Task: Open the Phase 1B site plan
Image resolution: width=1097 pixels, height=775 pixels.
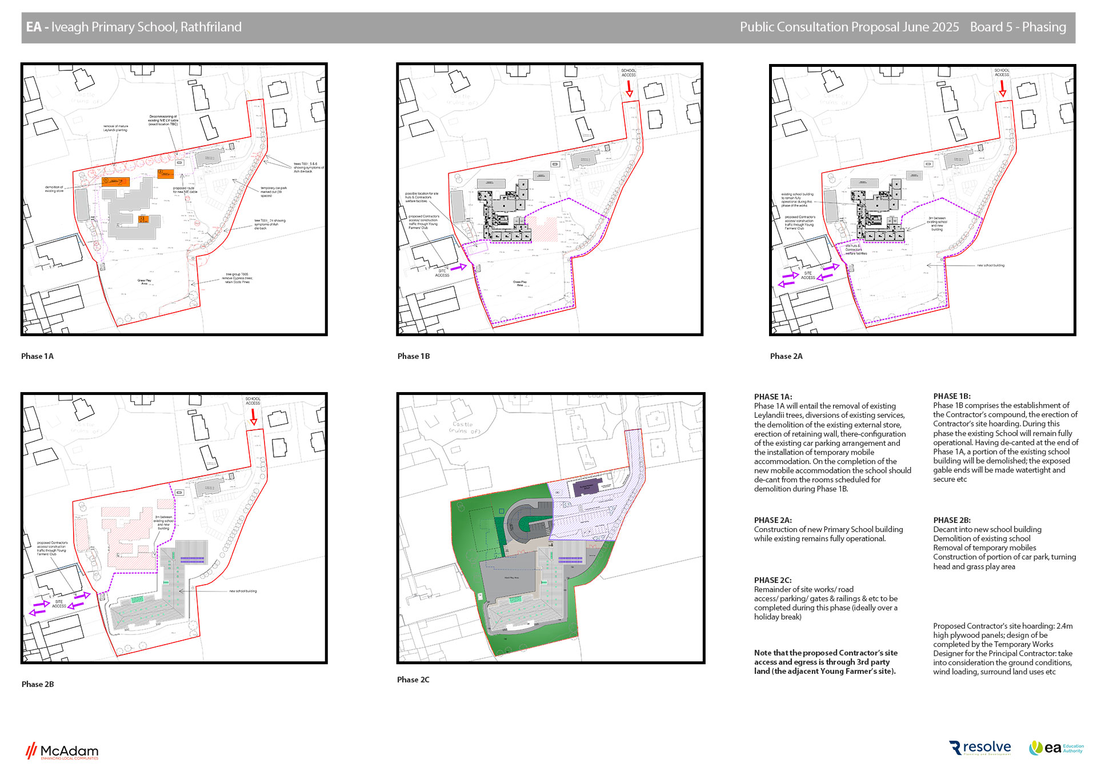Action: point(549,199)
